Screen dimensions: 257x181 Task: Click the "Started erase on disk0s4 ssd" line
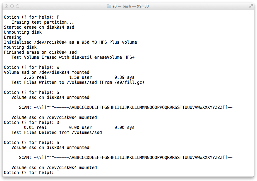tap(39, 27)
